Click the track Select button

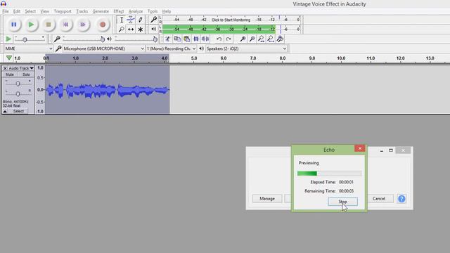pyautogui.click(x=18, y=111)
